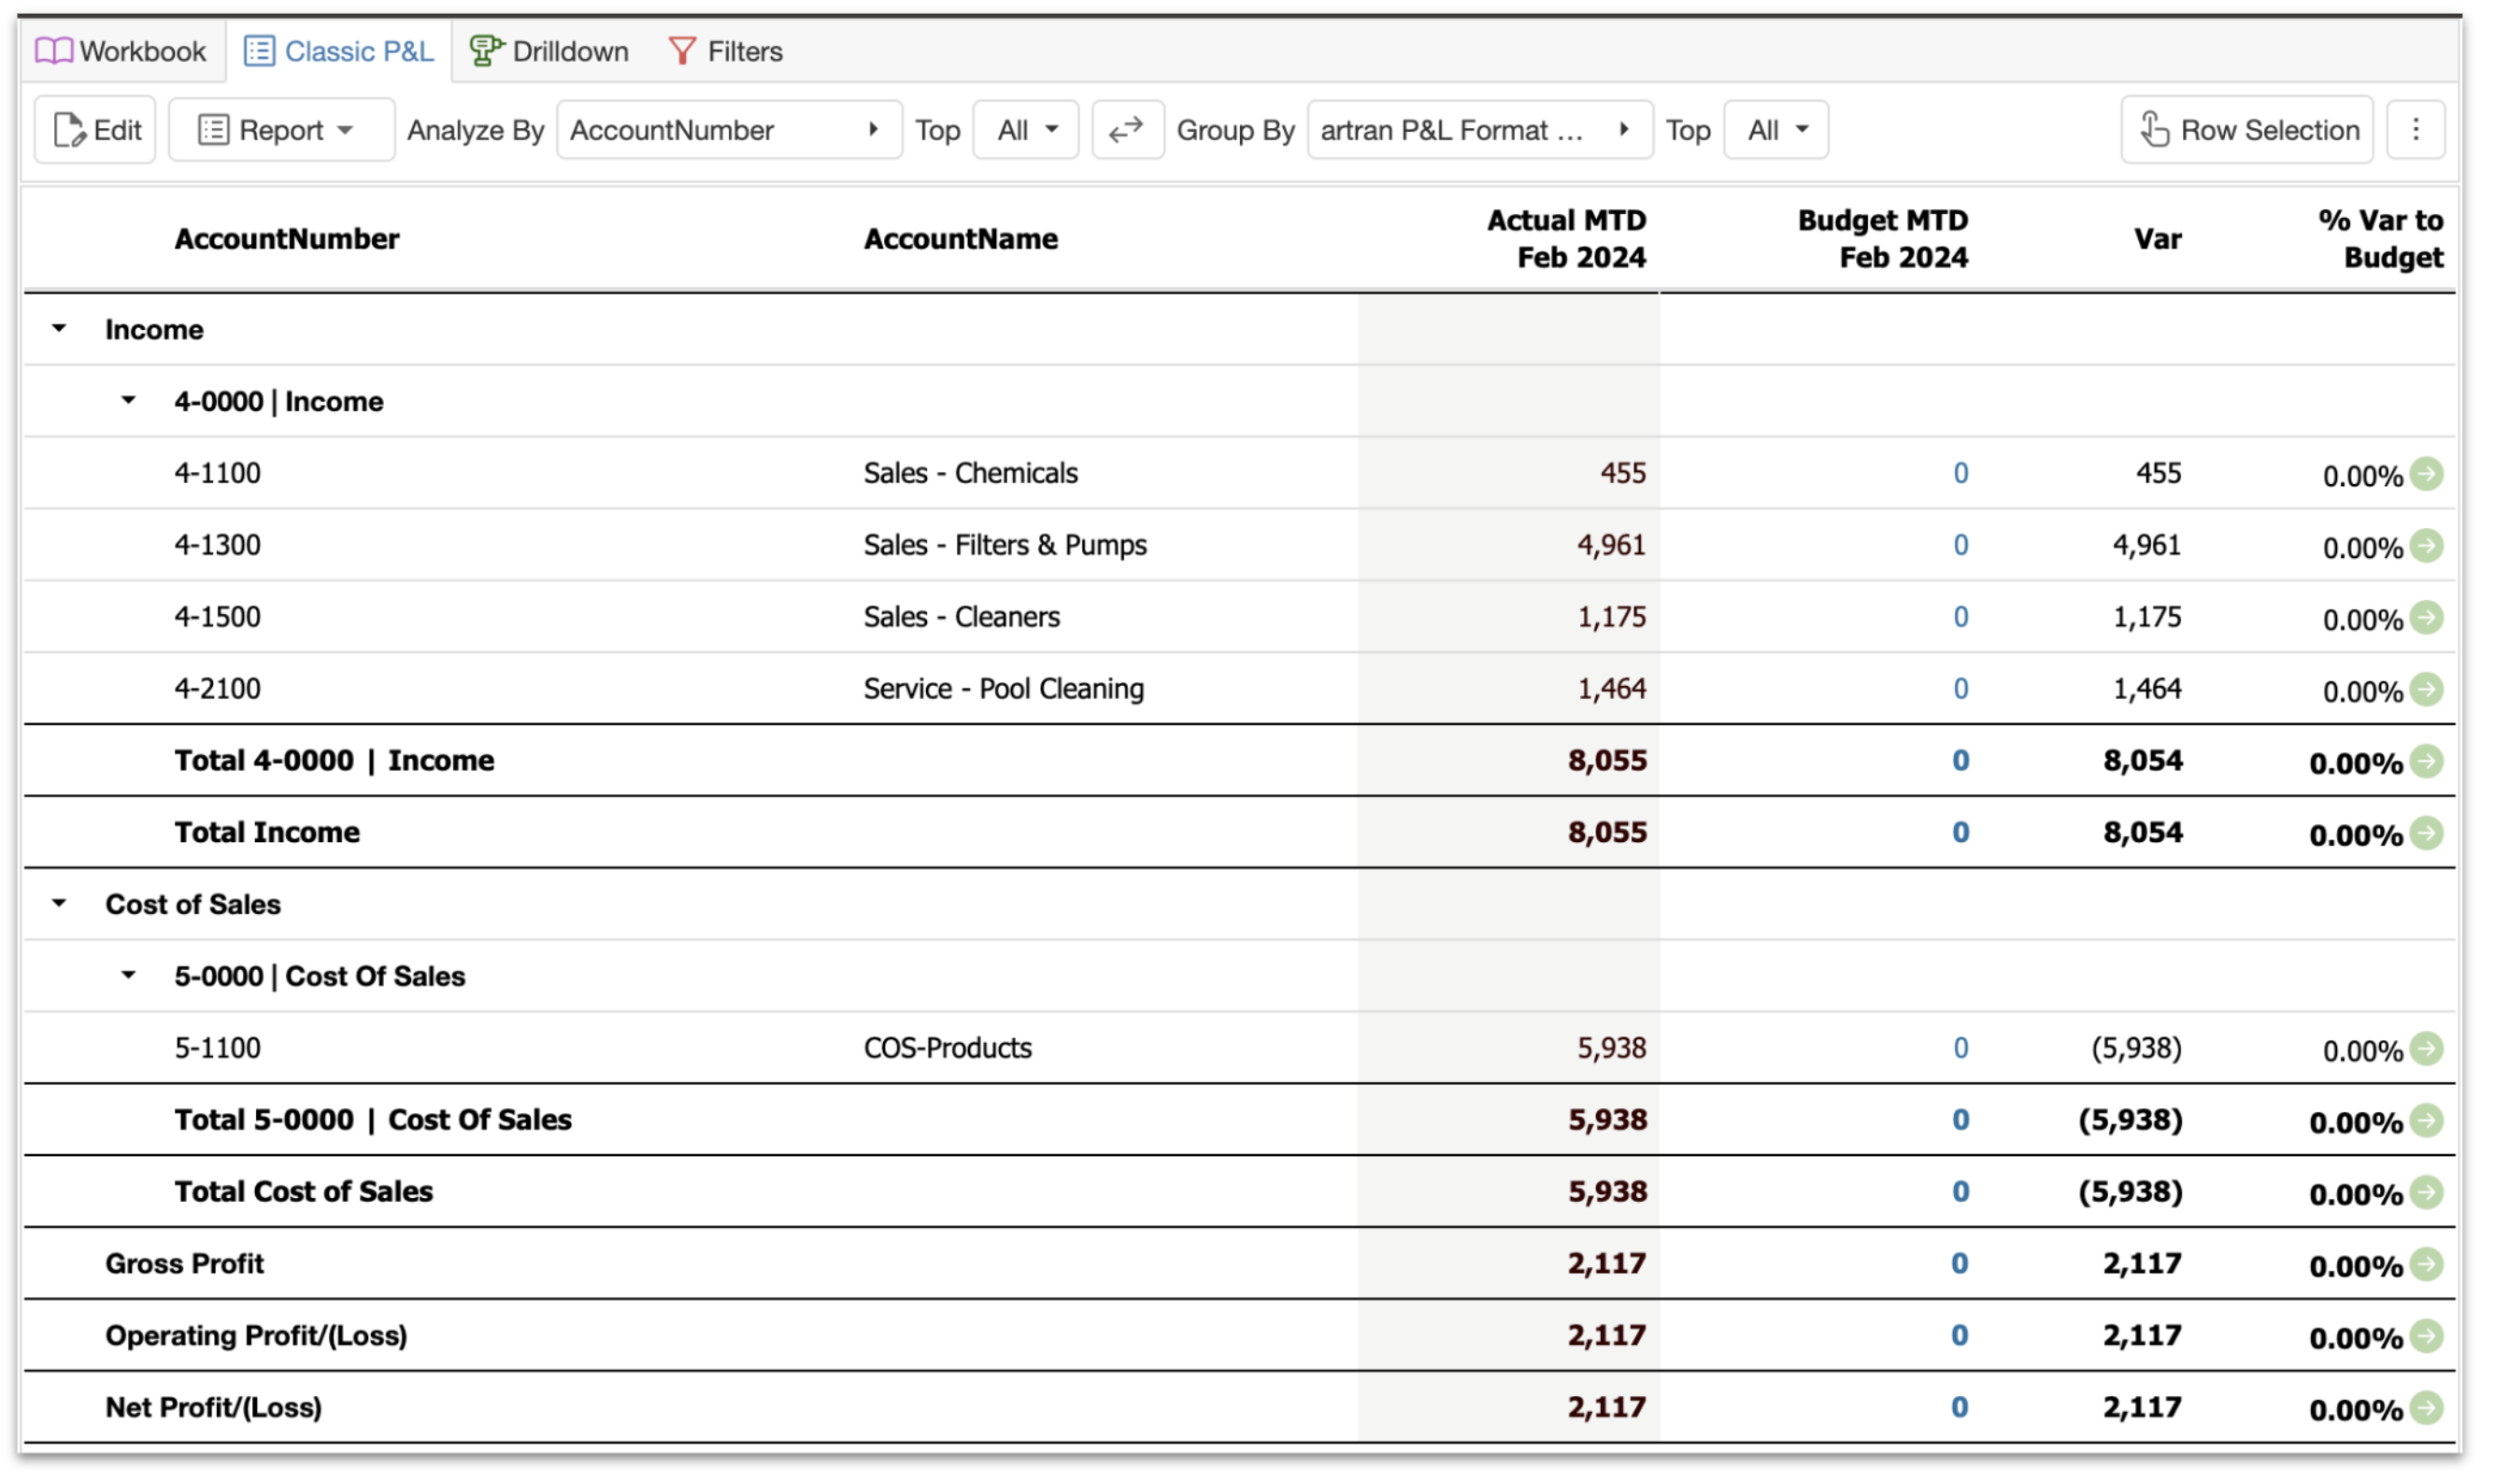This screenshot has width=2495, height=1484.
Task: Click the Service - Pool Cleaning account name
Action: (1004, 689)
